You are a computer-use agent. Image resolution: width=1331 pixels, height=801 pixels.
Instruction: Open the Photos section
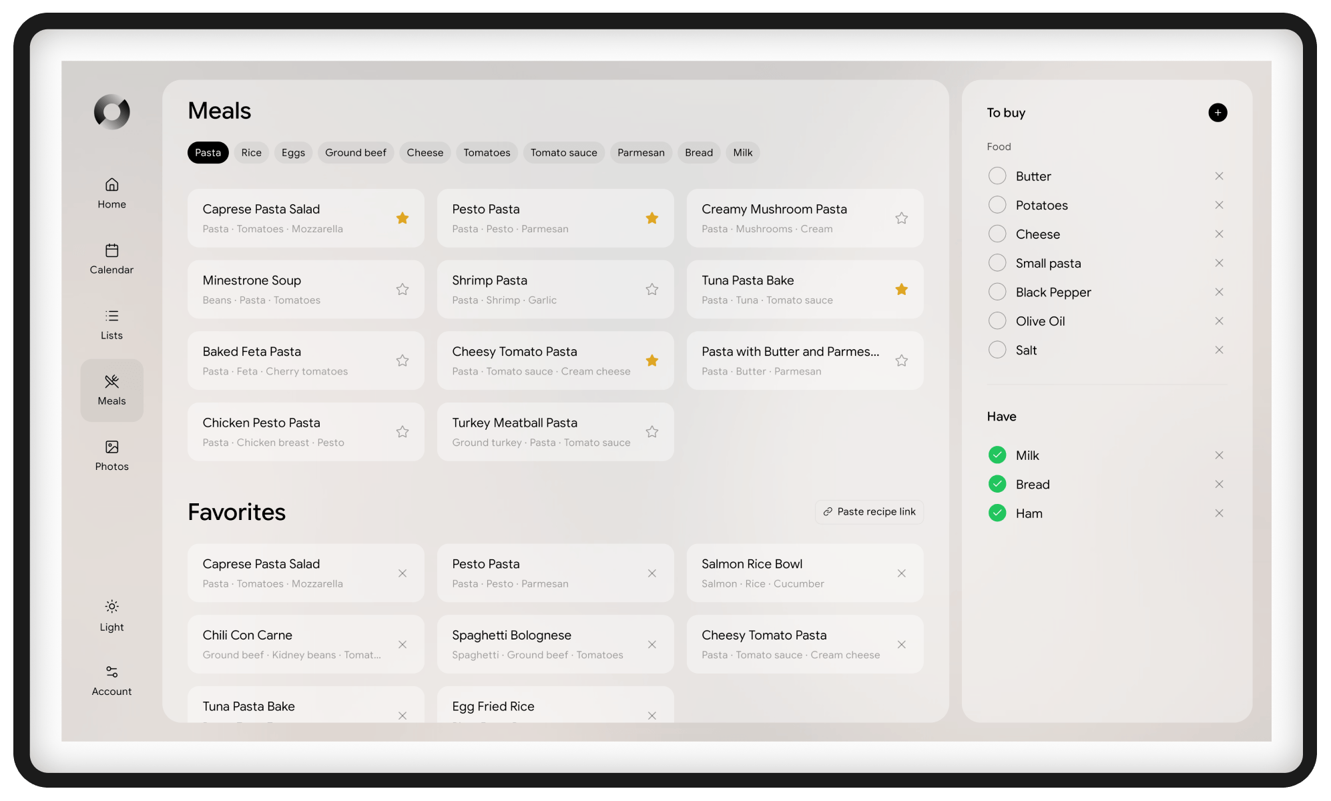point(111,456)
